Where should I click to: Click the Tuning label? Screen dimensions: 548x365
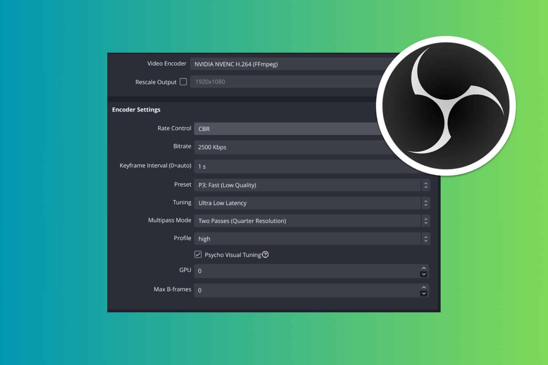(x=182, y=202)
